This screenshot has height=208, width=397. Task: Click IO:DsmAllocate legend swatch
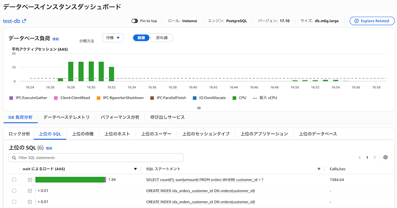[195, 98]
